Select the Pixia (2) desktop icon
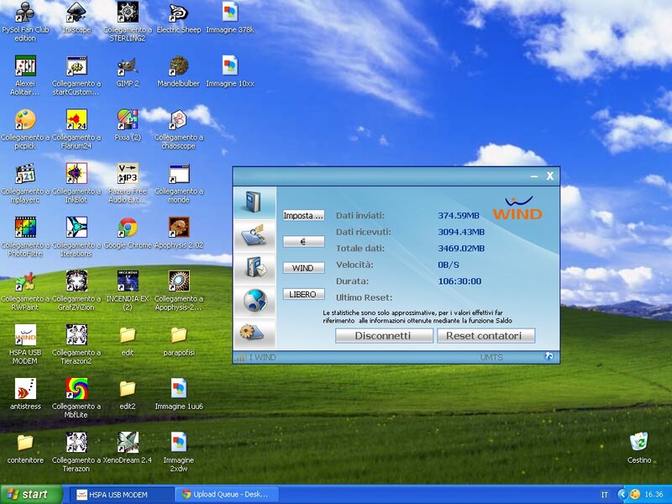Image resolution: width=672 pixels, height=504 pixels. tap(128, 125)
